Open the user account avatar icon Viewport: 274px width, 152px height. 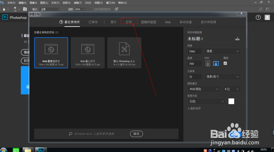click(267, 17)
